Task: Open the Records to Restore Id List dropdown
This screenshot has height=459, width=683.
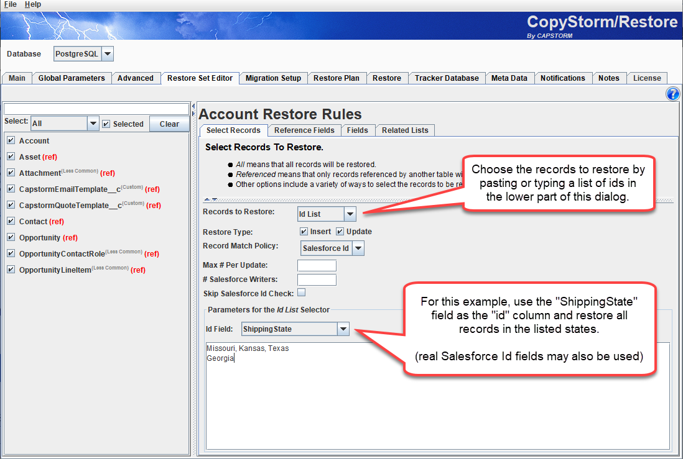Action: point(327,214)
